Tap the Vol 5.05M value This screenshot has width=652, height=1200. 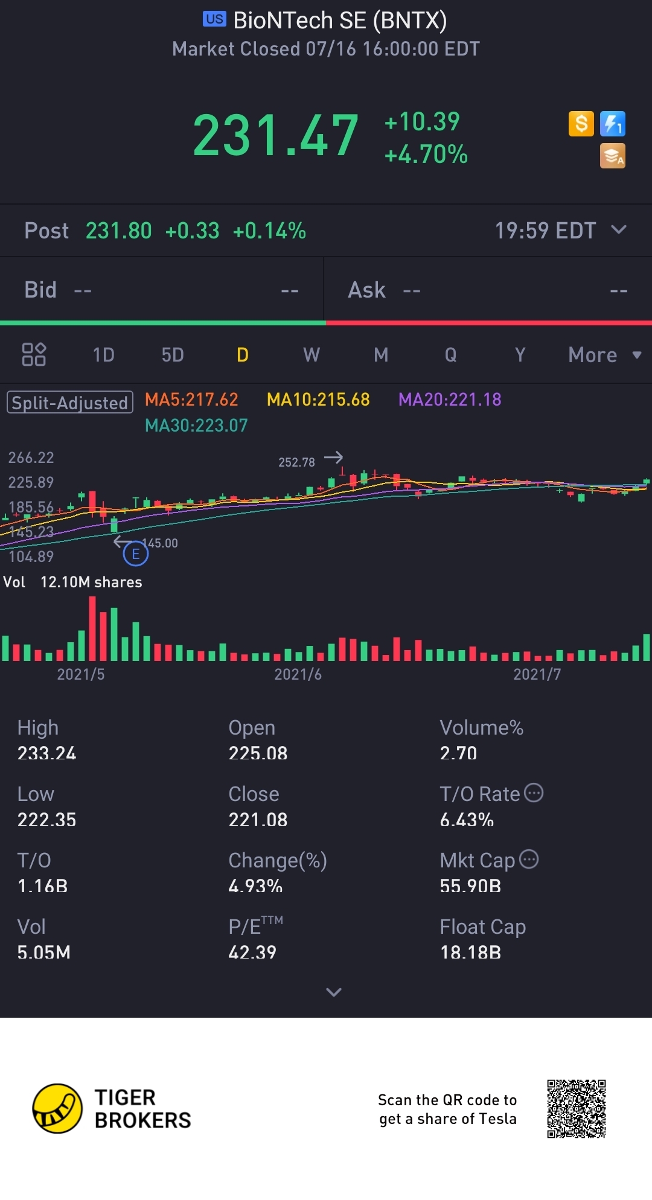43,952
